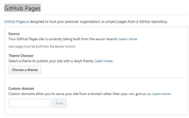Click the Theme Chooser heading
The height and width of the screenshot is (118, 189).
tap(21, 56)
